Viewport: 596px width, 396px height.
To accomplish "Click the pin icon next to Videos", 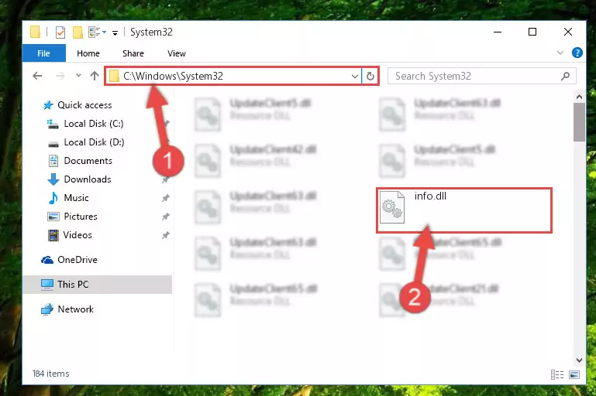I will 165,235.
